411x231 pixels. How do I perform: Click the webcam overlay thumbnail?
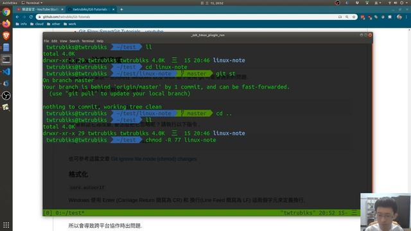click(385, 212)
